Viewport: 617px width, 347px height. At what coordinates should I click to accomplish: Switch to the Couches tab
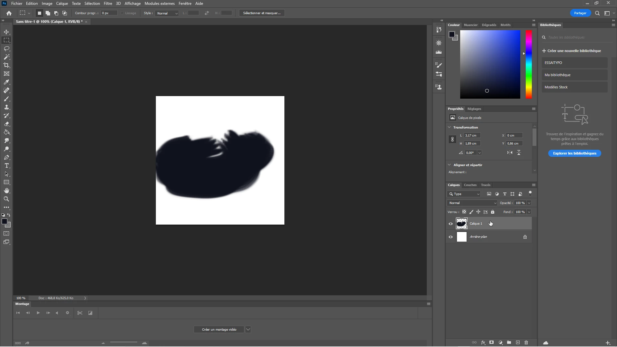click(470, 185)
